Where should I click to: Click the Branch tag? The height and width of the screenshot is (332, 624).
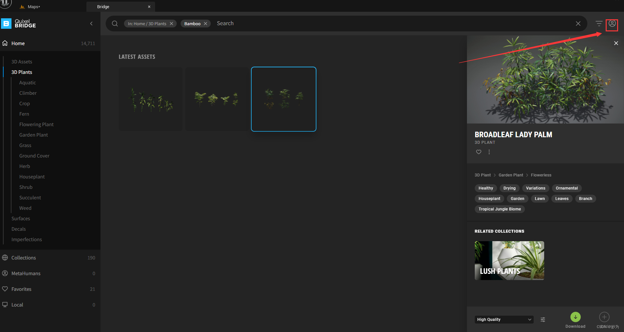[x=585, y=199]
